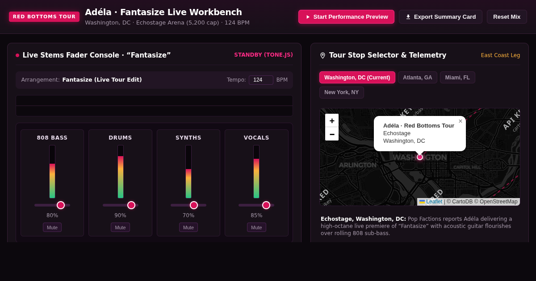The image size is (536, 281).
Task: Click the STANDBY (TONE.JS) status label
Action: click(x=264, y=55)
